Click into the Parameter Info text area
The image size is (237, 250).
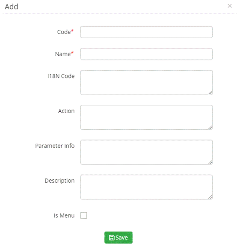coord(146,152)
